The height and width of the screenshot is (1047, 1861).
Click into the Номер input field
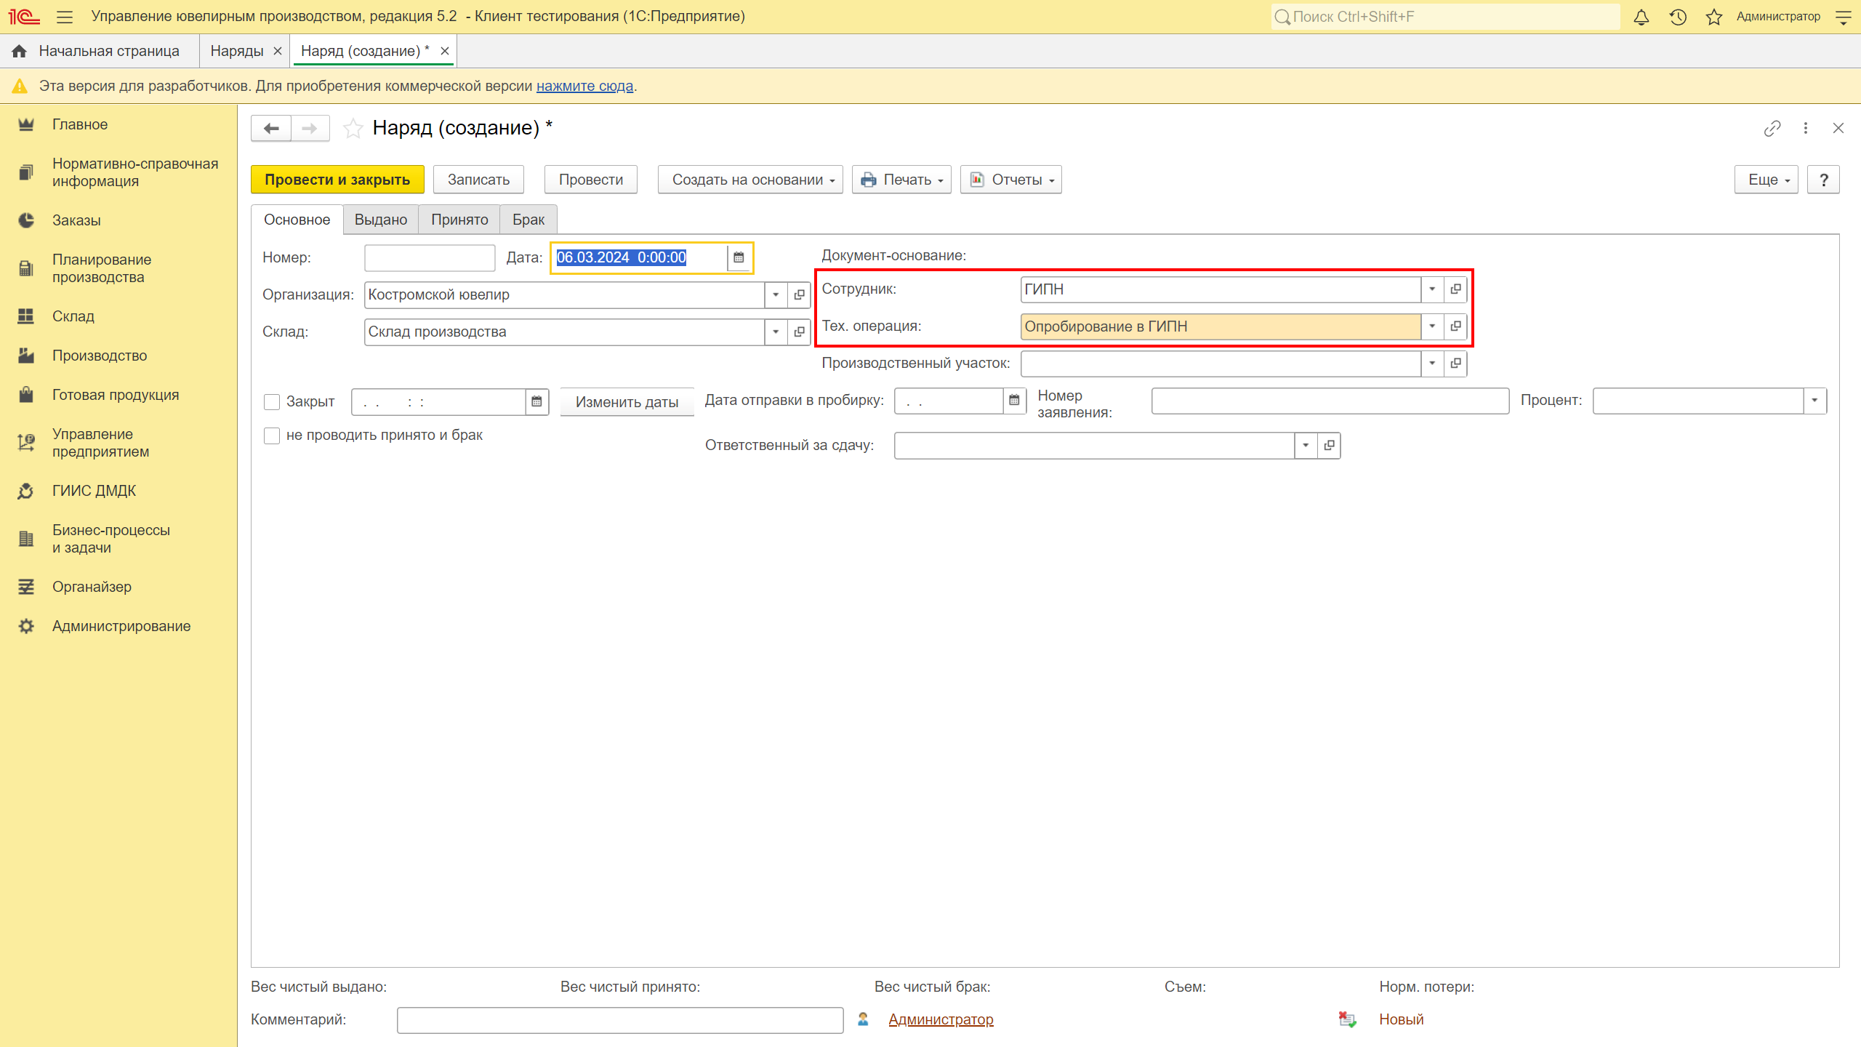[x=430, y=258]
